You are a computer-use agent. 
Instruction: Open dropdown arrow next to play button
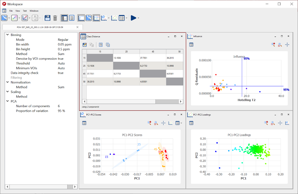tap(139, 18)
